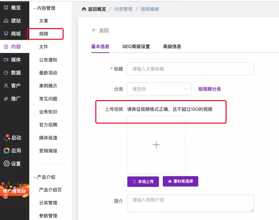Click the 概览 overview icon in sidebar
Screen dimensions: 279x220
click(6, 8)
